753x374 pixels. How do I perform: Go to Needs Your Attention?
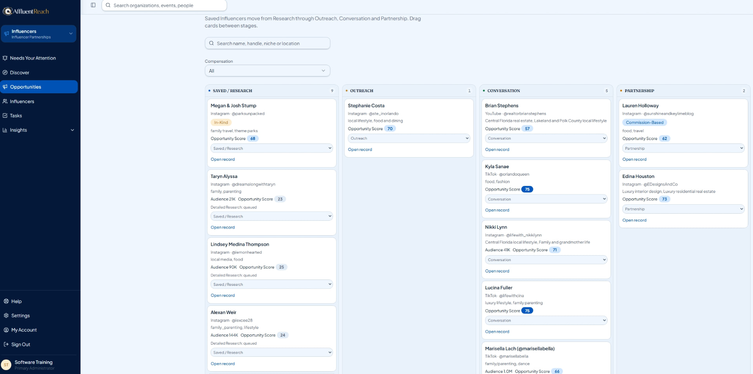click(39, 58)
